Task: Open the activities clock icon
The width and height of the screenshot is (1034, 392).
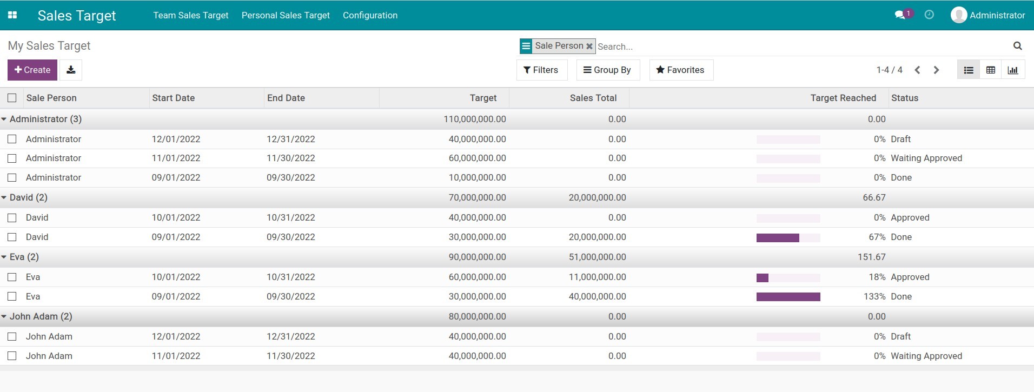Action: [x=929, y=15]
